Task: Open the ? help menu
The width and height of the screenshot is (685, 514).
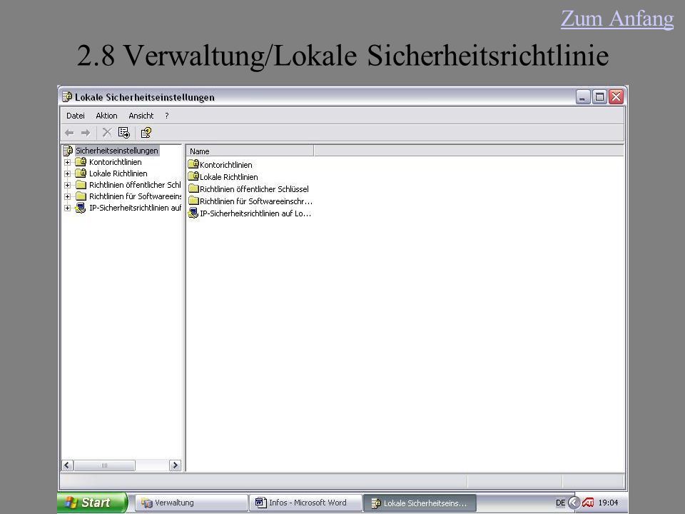Action: pos(166,116)
